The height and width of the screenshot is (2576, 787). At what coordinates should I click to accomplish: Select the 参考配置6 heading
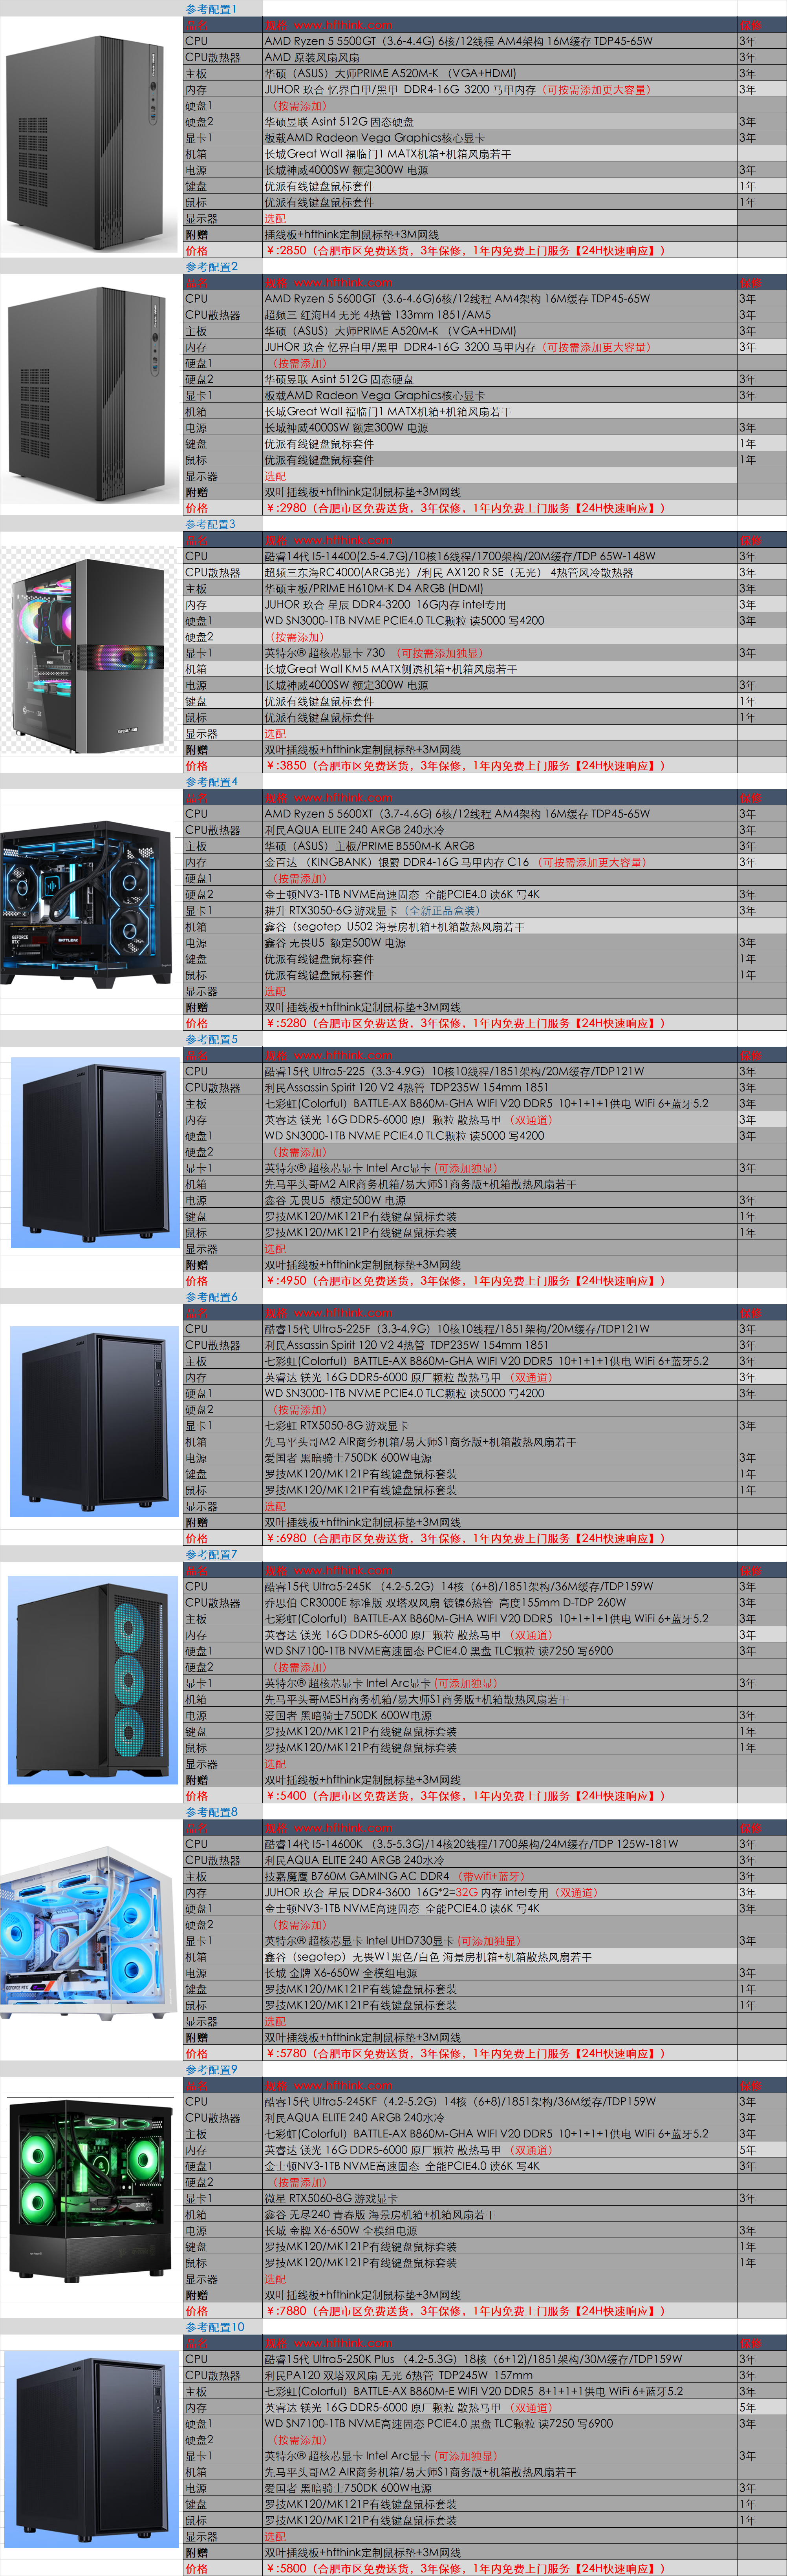coord(211,1297)
